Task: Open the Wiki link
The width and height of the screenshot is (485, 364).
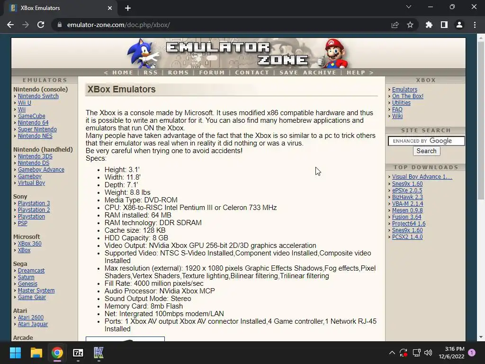Action: (x=397, y=116)
